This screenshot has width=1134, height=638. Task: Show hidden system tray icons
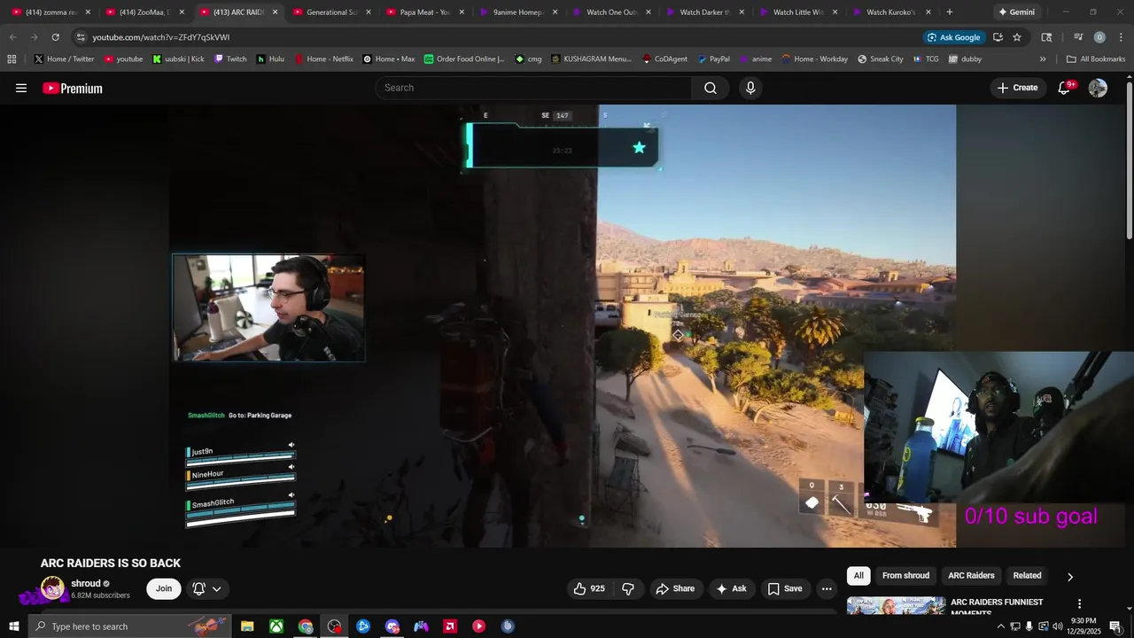pyautogui.click(x=1000, y=626)
